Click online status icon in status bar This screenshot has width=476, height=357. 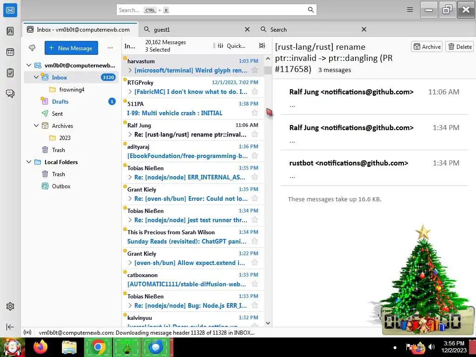[x=27, y=332]
